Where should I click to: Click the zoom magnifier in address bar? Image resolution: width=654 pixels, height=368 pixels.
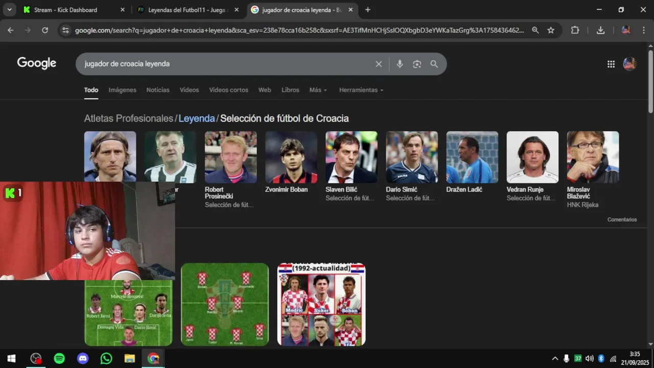point(535,30)
